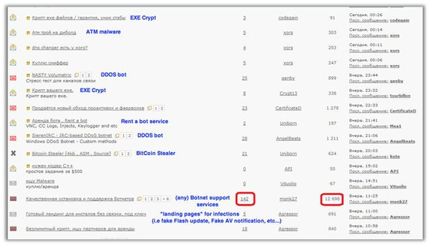Open the 'Атм трой на диболд' thread

point(54,33)
